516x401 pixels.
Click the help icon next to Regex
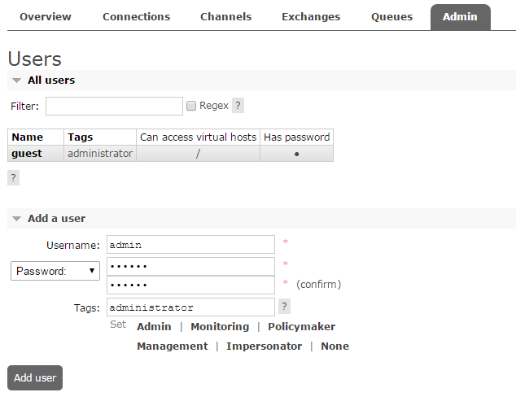(x=238, y=106)
